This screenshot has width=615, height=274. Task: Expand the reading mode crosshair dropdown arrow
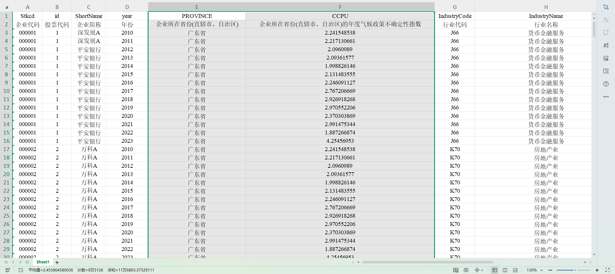[482, 270]
